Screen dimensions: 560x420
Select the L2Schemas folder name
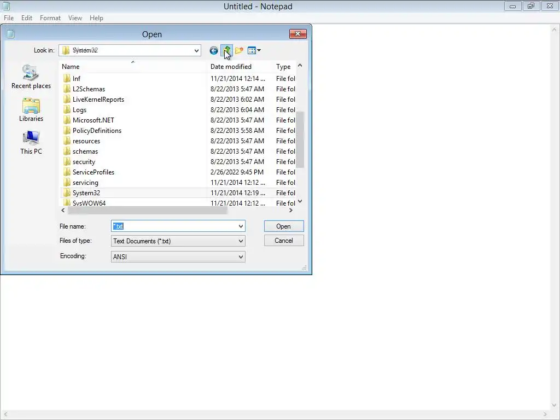coord(89,89)
